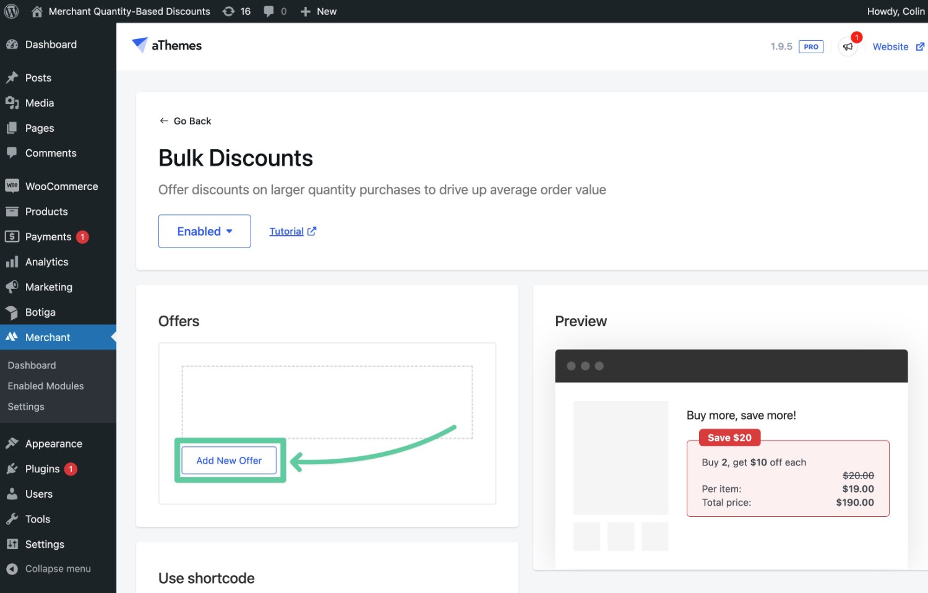
Task: Click the Products box icon
Action: [x=12, y=212]
